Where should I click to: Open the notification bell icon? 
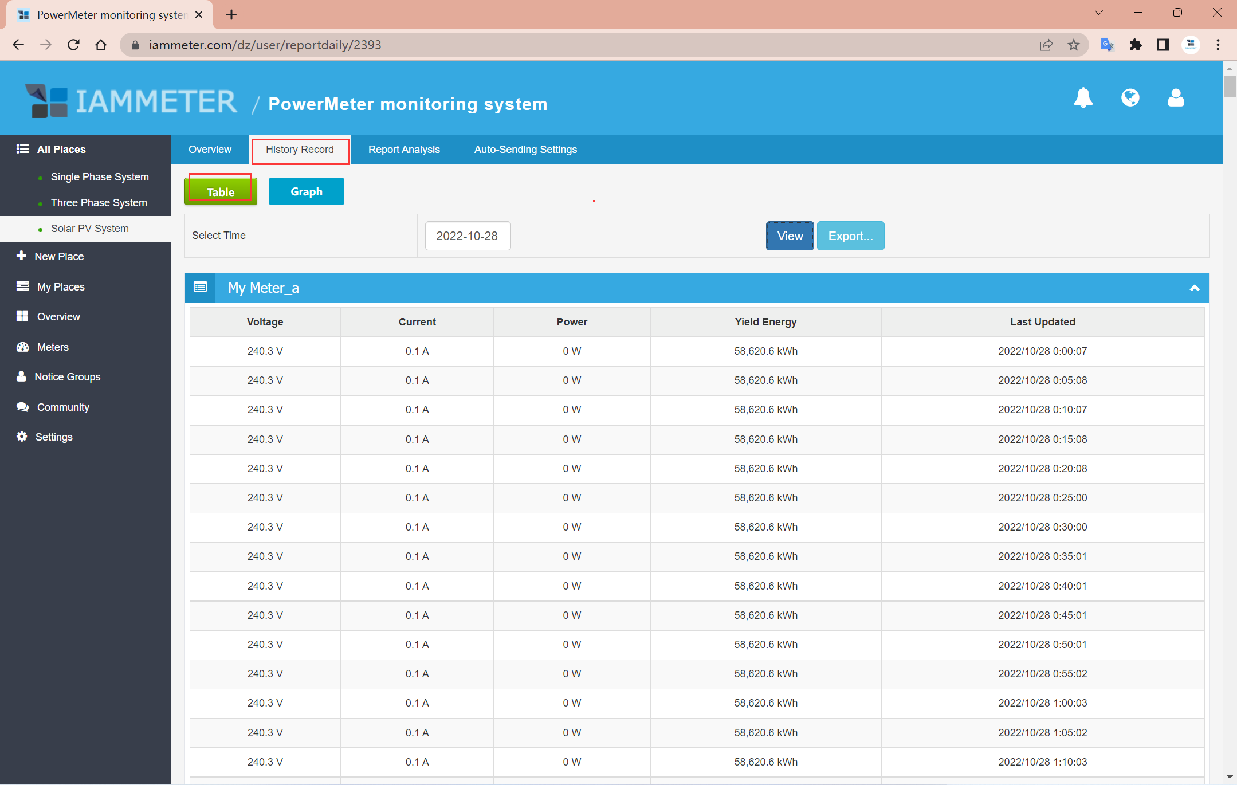[x=1083, y=98]
